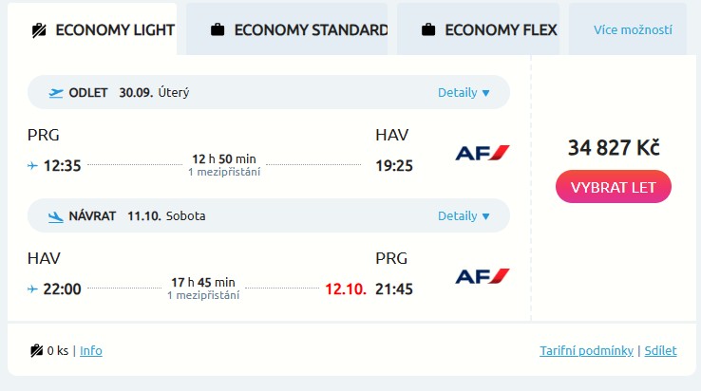This screenshot has height=391, width=701.
Task: Open the Tarifní podmínky link
Action: tap(586, 350)
